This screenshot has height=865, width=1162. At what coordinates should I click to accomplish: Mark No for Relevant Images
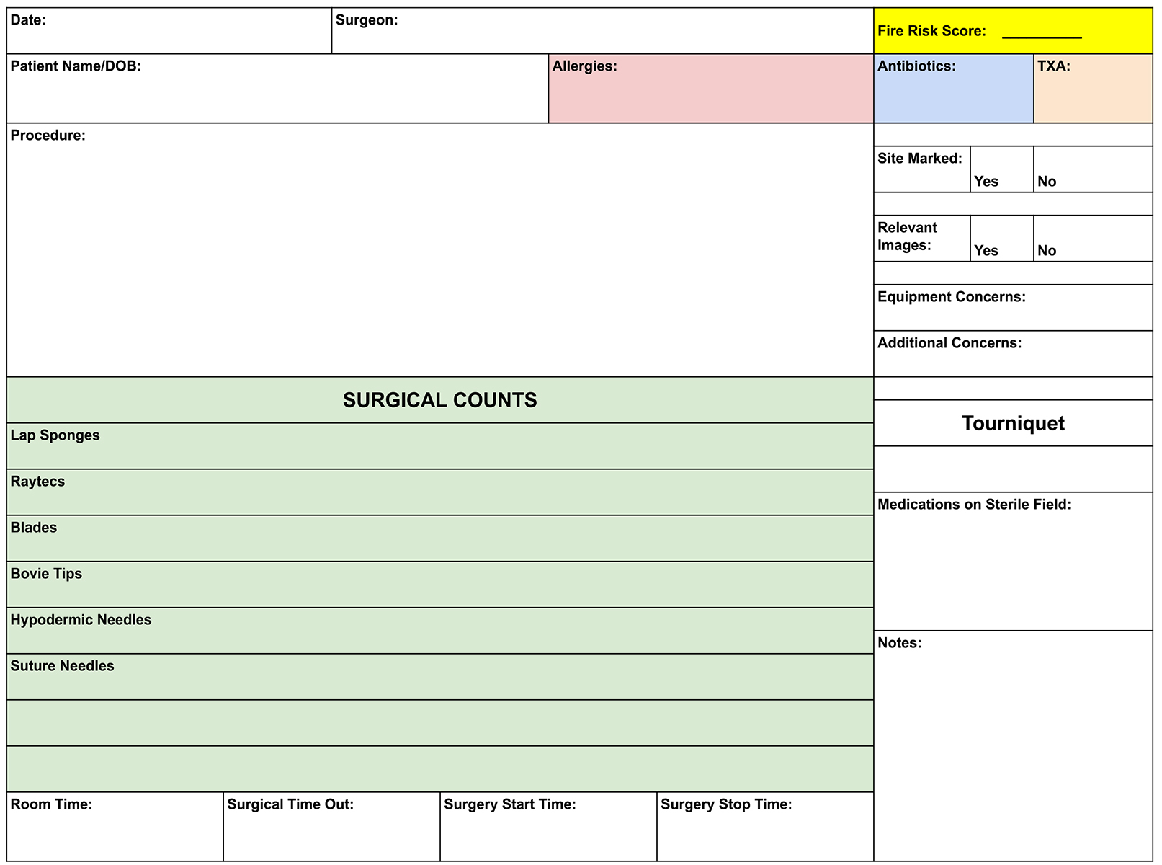[x=1094, y=239]
